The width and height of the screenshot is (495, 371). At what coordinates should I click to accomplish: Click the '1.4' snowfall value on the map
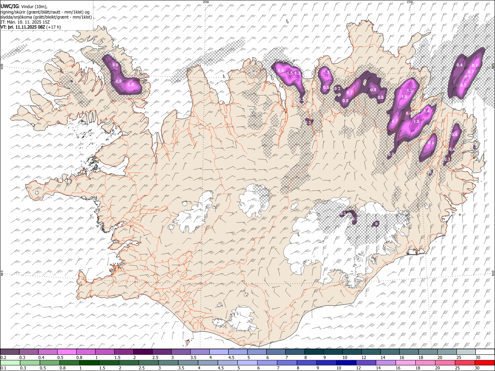pos(427,111)
